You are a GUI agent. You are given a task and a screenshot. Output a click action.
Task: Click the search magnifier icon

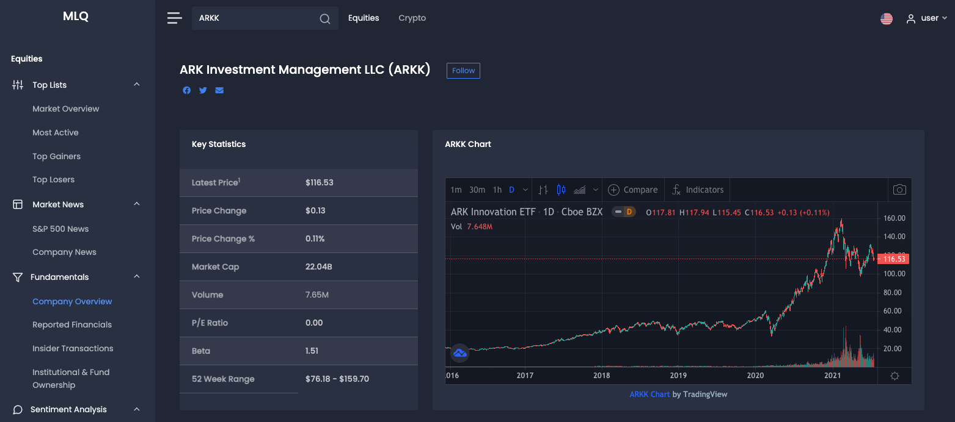click(325, 18)
